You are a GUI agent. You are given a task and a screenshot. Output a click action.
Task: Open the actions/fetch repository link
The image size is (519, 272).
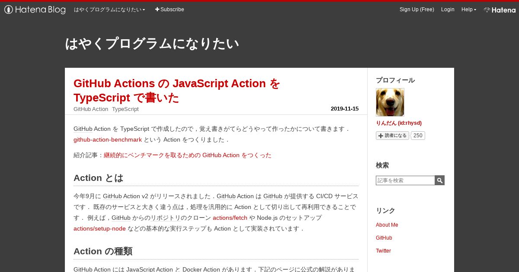pos(230,218)
